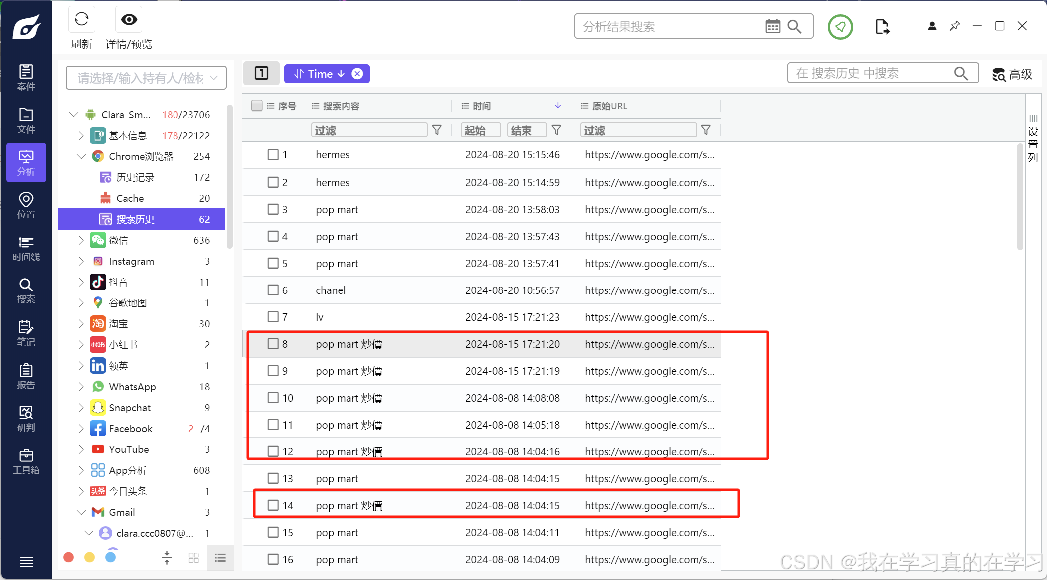Open the calendar date picker in search box
This screenshot has height=580, width=1047.
click(x=772, y=26)
